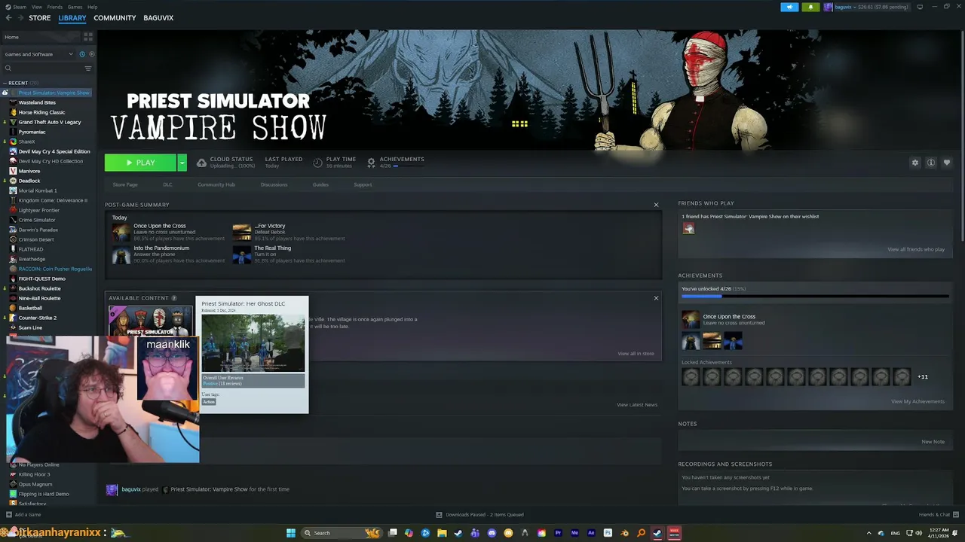
Task: Open Photoshop from the Windows taskbar
Action: 608,533
